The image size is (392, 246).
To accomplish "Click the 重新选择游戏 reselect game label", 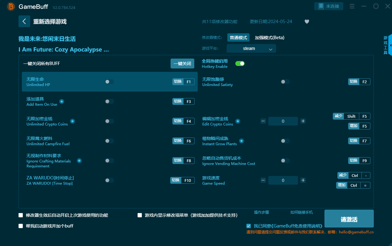I will 50,22.
